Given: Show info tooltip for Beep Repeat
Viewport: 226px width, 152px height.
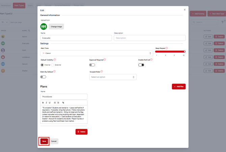Looking at the screenshot, I should 167,48.
